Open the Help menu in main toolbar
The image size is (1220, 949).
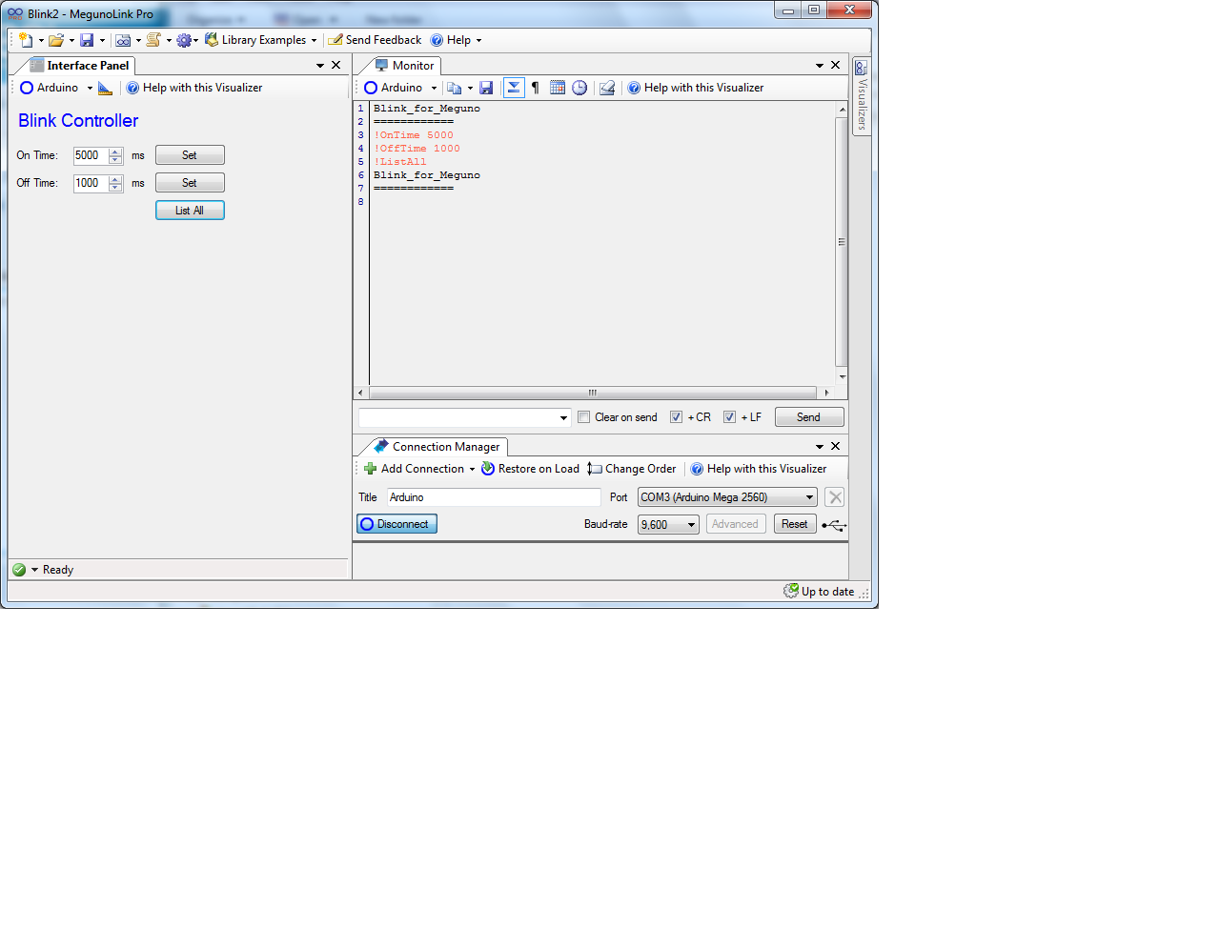pos(457,40)
